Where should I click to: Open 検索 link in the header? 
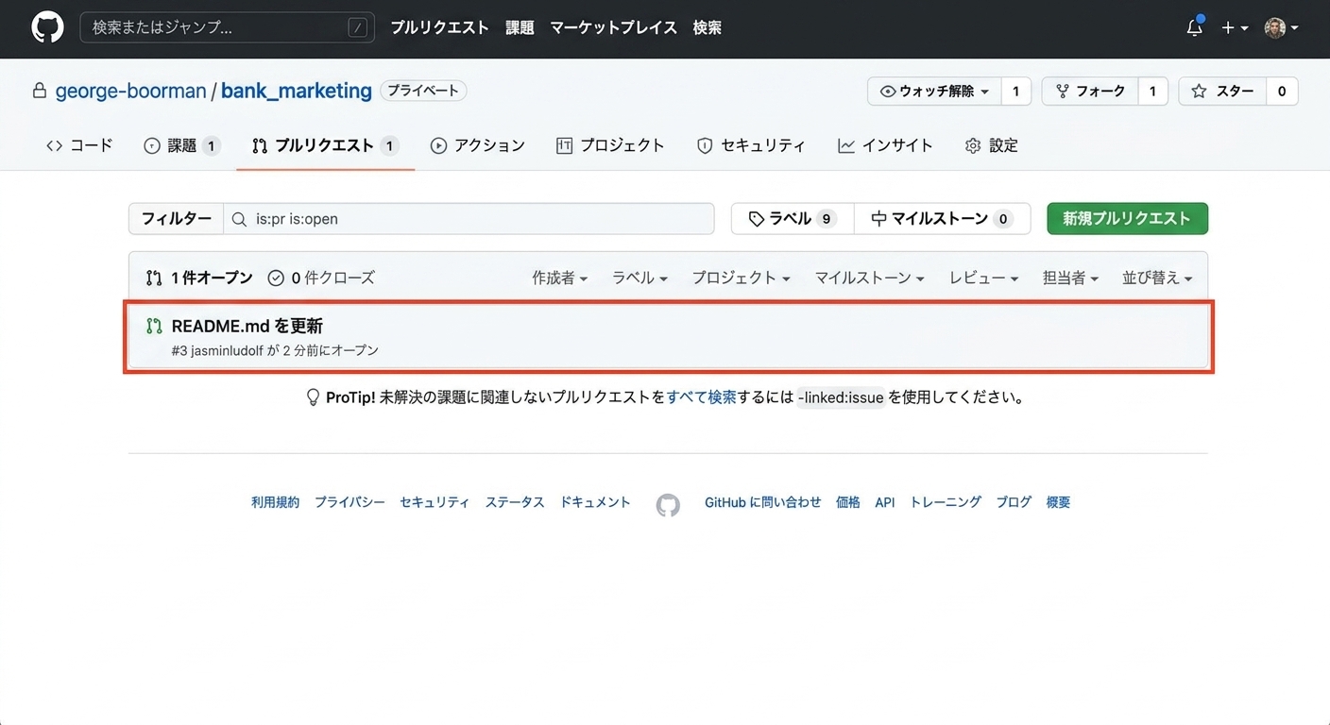(707, 27)
